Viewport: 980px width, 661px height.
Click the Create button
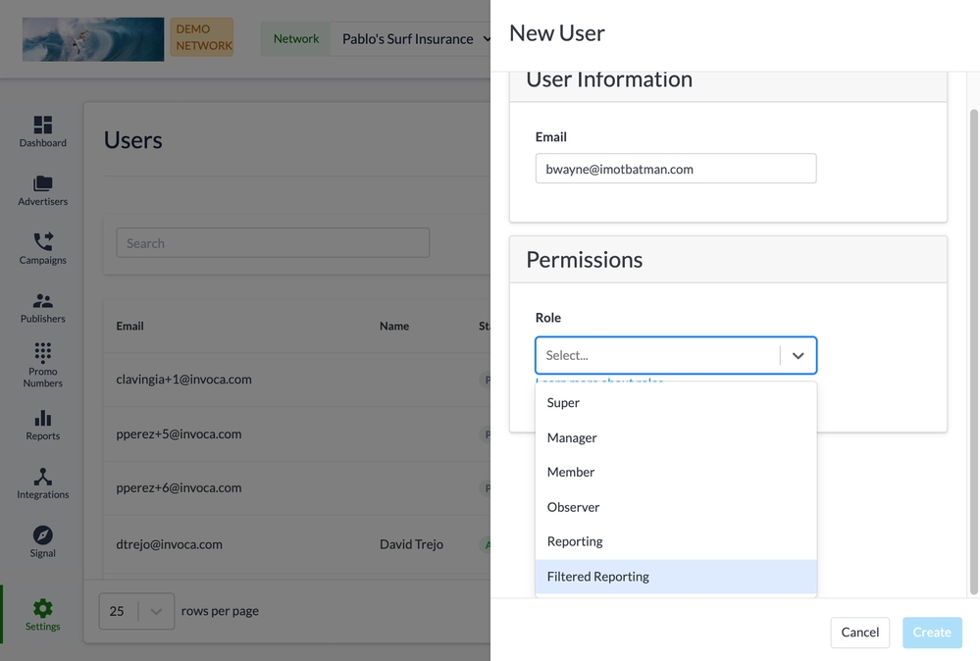point(931,633)
